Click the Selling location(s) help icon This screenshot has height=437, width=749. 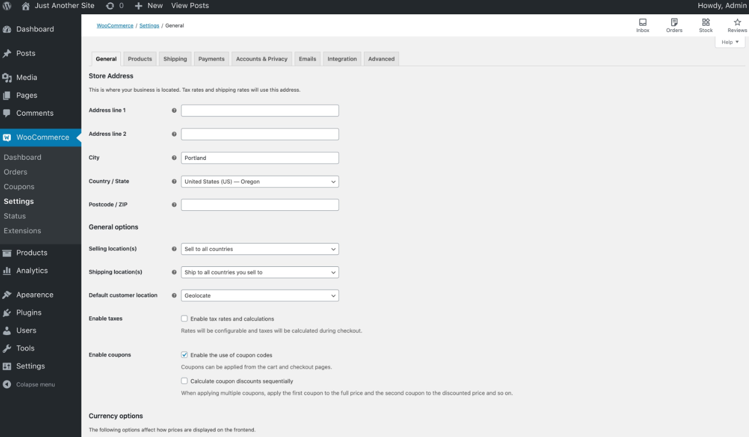tap(174, 249)
